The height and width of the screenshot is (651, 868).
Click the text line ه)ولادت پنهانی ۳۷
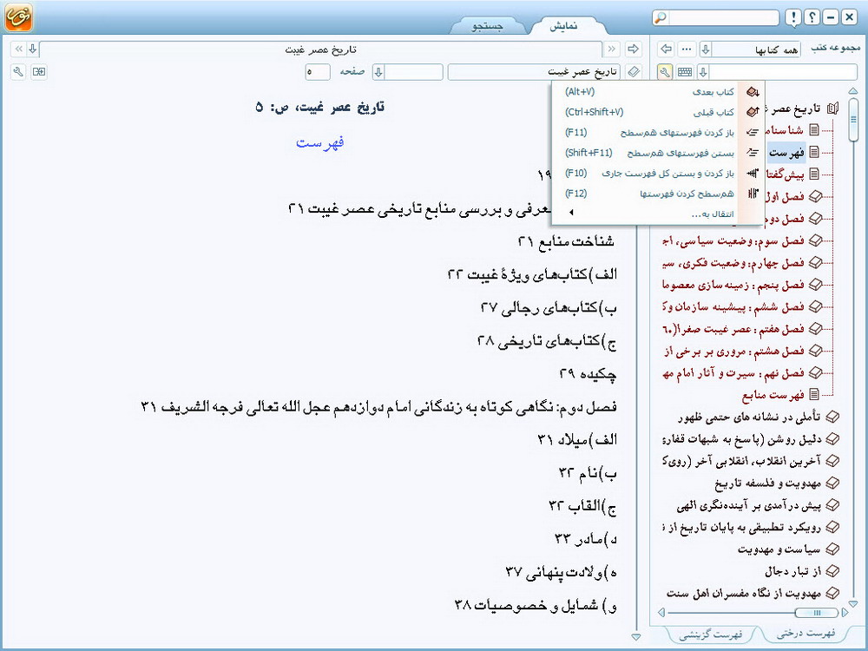click(x=562, y=573)
